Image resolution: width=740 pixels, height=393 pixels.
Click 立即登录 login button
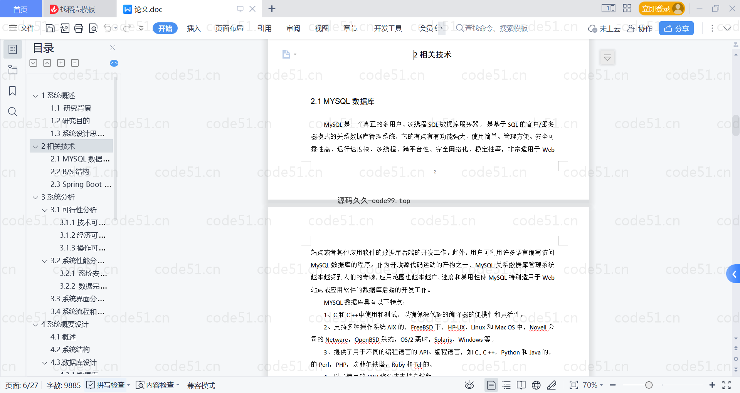click(661, 8)
